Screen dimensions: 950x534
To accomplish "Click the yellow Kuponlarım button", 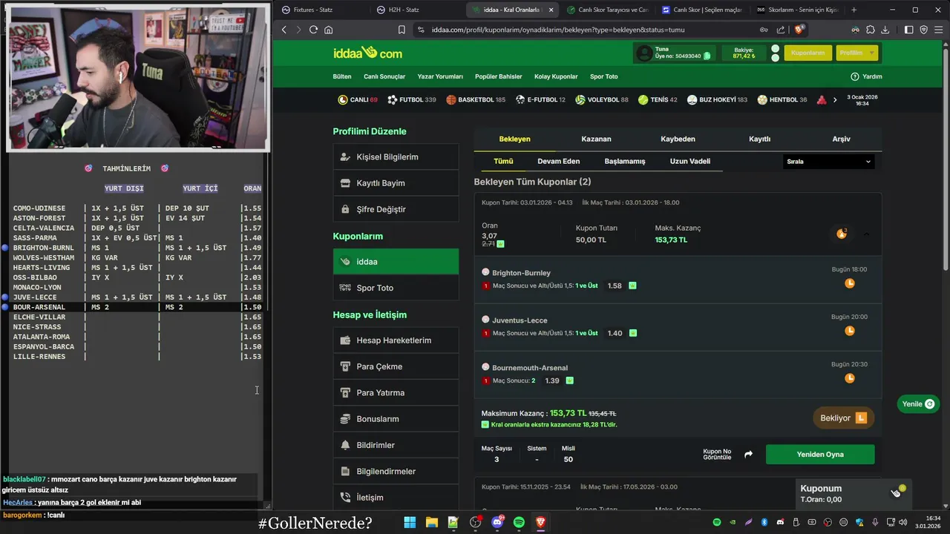I will tap(807, 53).
